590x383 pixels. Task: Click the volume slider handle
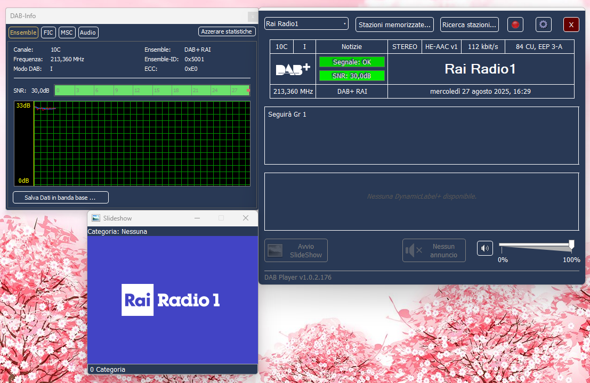pyautogui.click(x=571, y=245)
